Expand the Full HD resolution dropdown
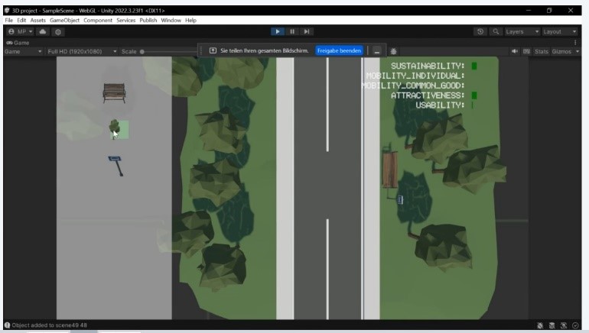589x333 pixels. 82,51
